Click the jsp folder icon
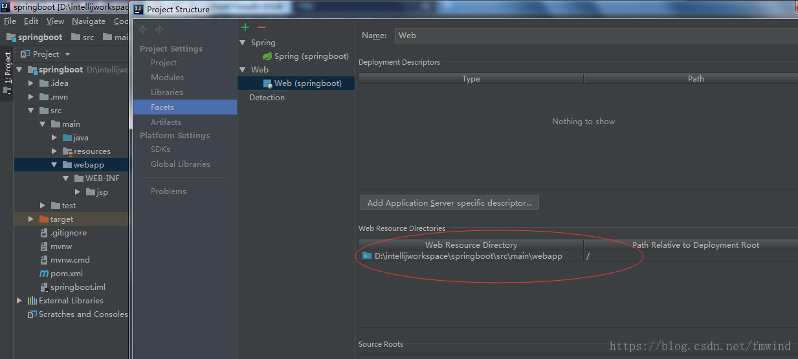 click(x=91, y=192)
